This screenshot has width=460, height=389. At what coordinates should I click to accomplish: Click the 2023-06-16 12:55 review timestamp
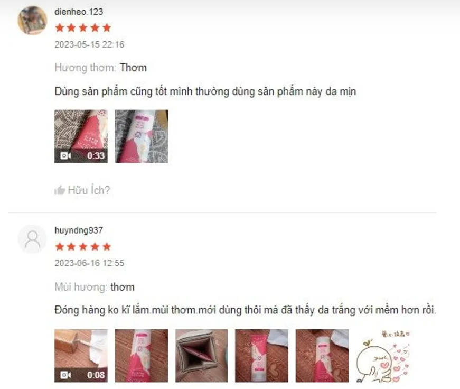click(x=89, y=263)
